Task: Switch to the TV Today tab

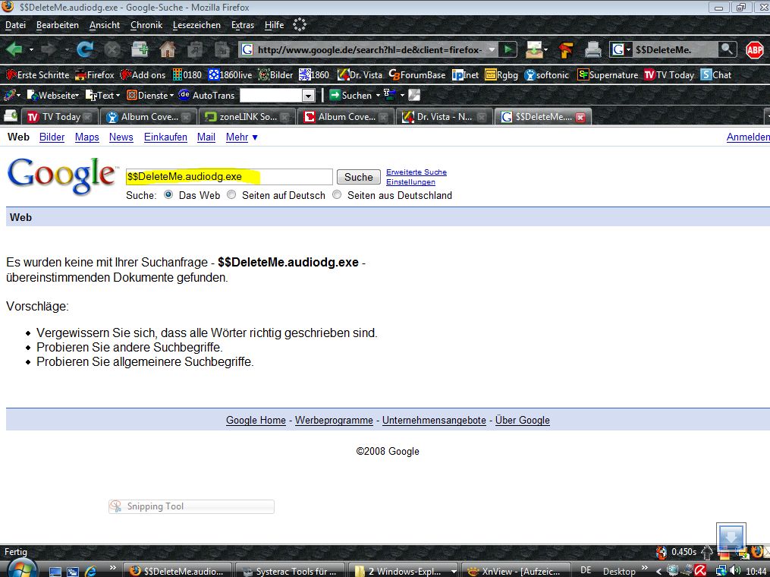Action: 58,117
